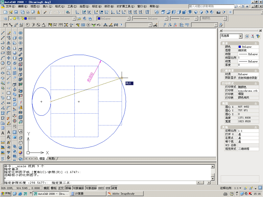This screenshot has width=263, height=197.
Task: Click the Quick Select icon in Properties
Action: coord(258,36)
